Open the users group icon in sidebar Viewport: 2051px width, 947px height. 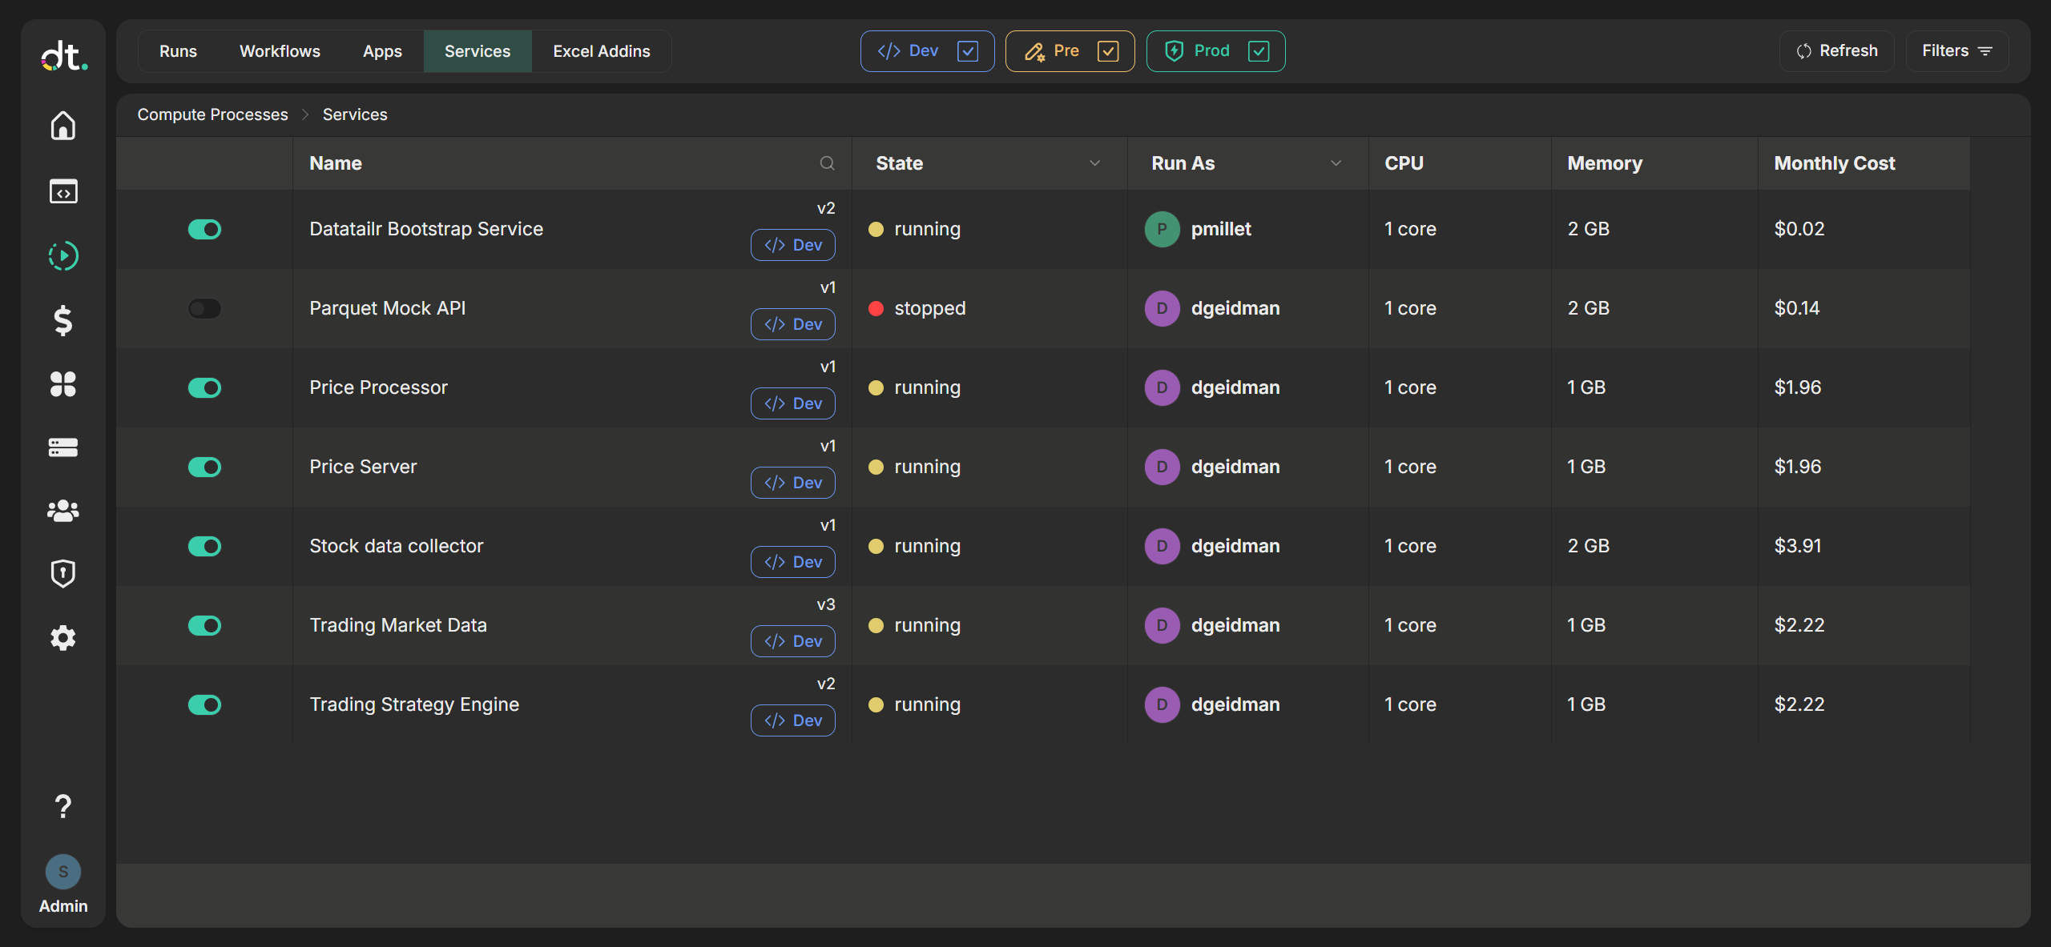pyautogui.click(x=63, y=511)
